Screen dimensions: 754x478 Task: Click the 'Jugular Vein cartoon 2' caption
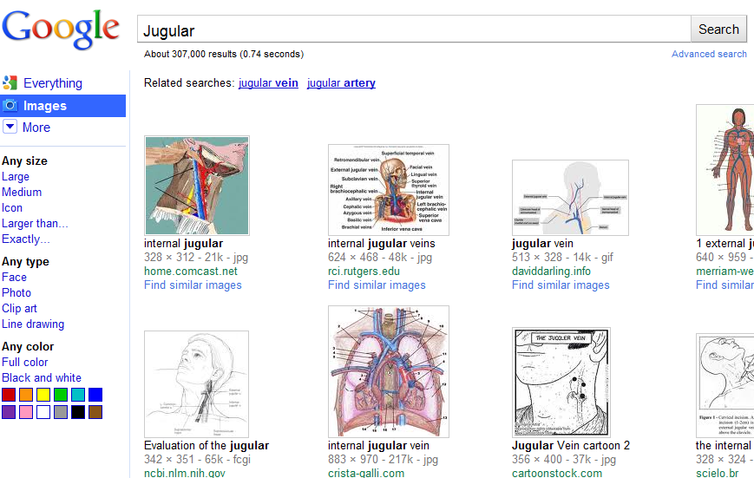point(571,445)
